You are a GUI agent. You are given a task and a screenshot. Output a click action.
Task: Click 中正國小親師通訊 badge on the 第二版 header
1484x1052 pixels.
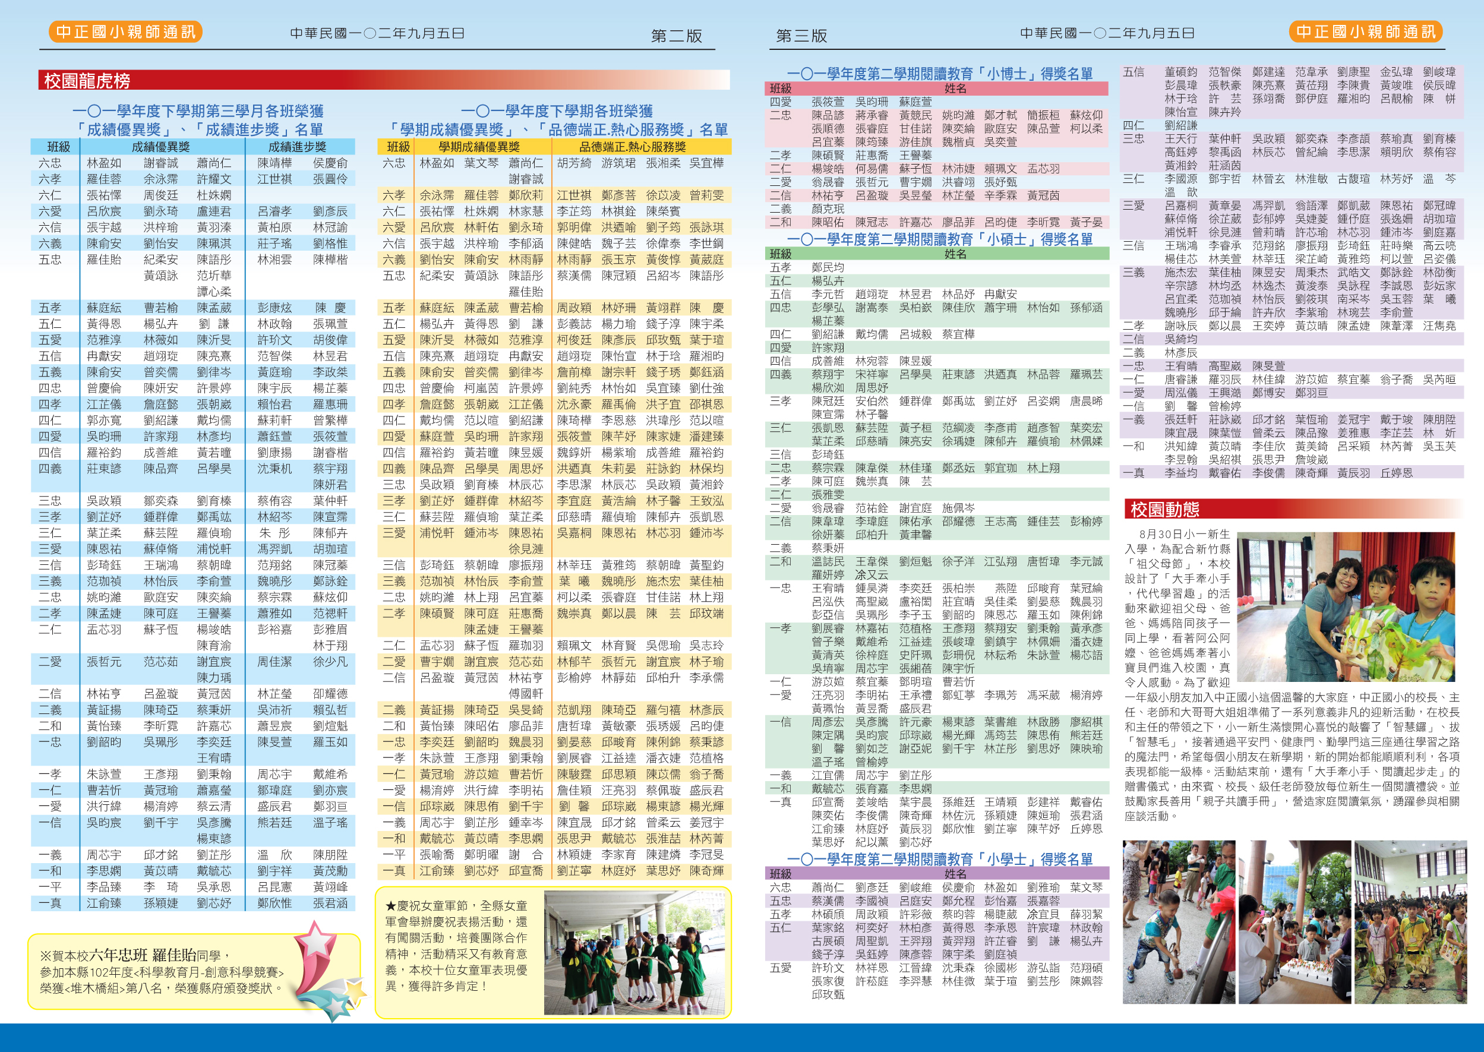click(x=126, y=31)
